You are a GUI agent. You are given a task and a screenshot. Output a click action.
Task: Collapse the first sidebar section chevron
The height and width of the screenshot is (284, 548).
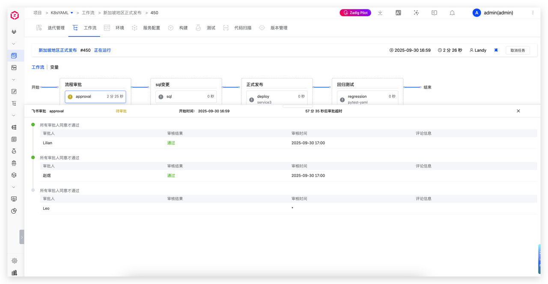click(x=14, y=44)
